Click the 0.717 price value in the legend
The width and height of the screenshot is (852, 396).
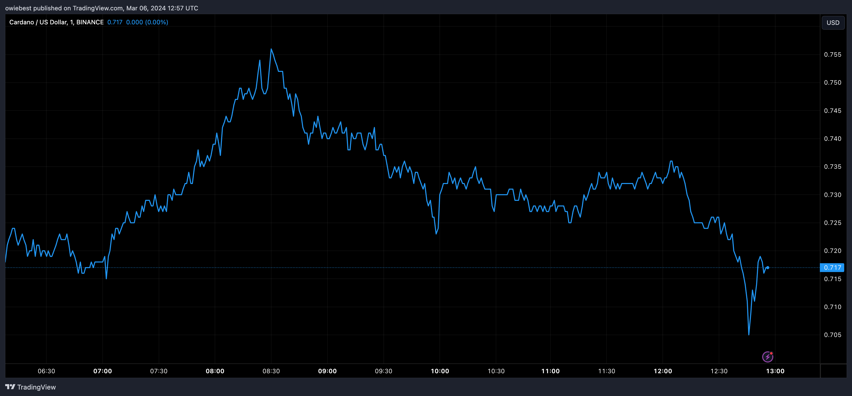click(115, 22)
